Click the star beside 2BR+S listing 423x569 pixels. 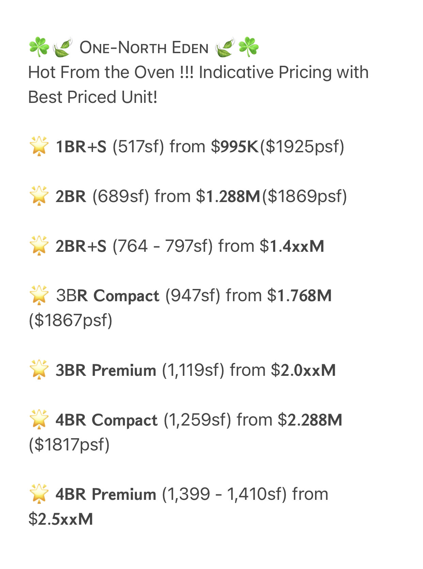pos(39,246)
